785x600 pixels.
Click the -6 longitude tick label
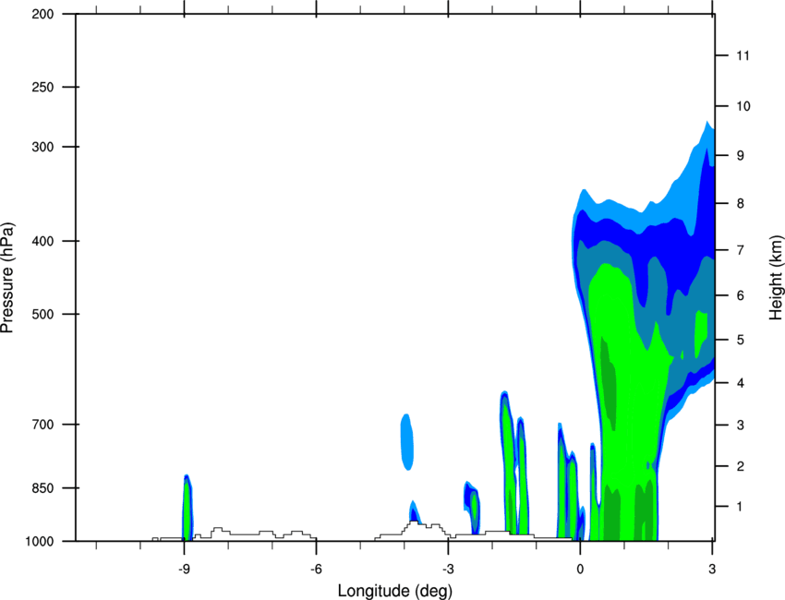316,570
